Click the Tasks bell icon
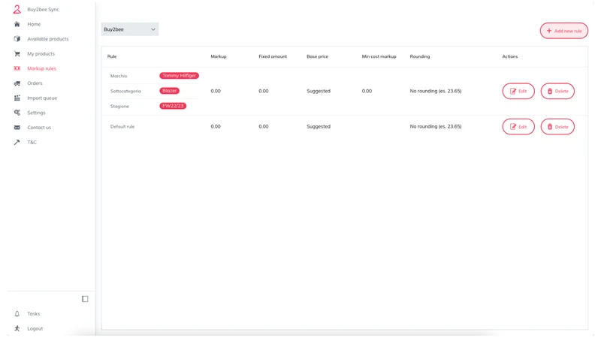Viewport: 601px width, 338px height. point(17,314)
